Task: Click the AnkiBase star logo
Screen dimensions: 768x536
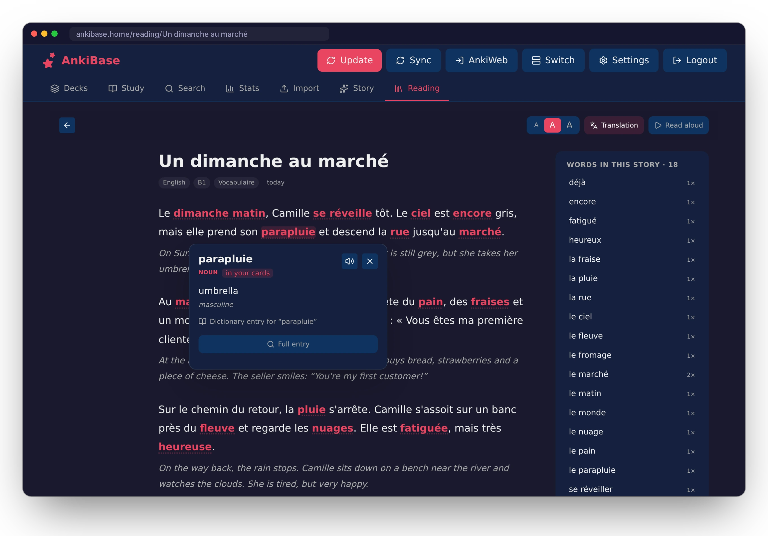Action: tap(49, 60)
